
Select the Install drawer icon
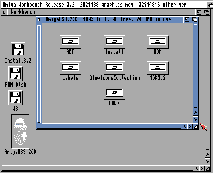[x=114, y=42]
